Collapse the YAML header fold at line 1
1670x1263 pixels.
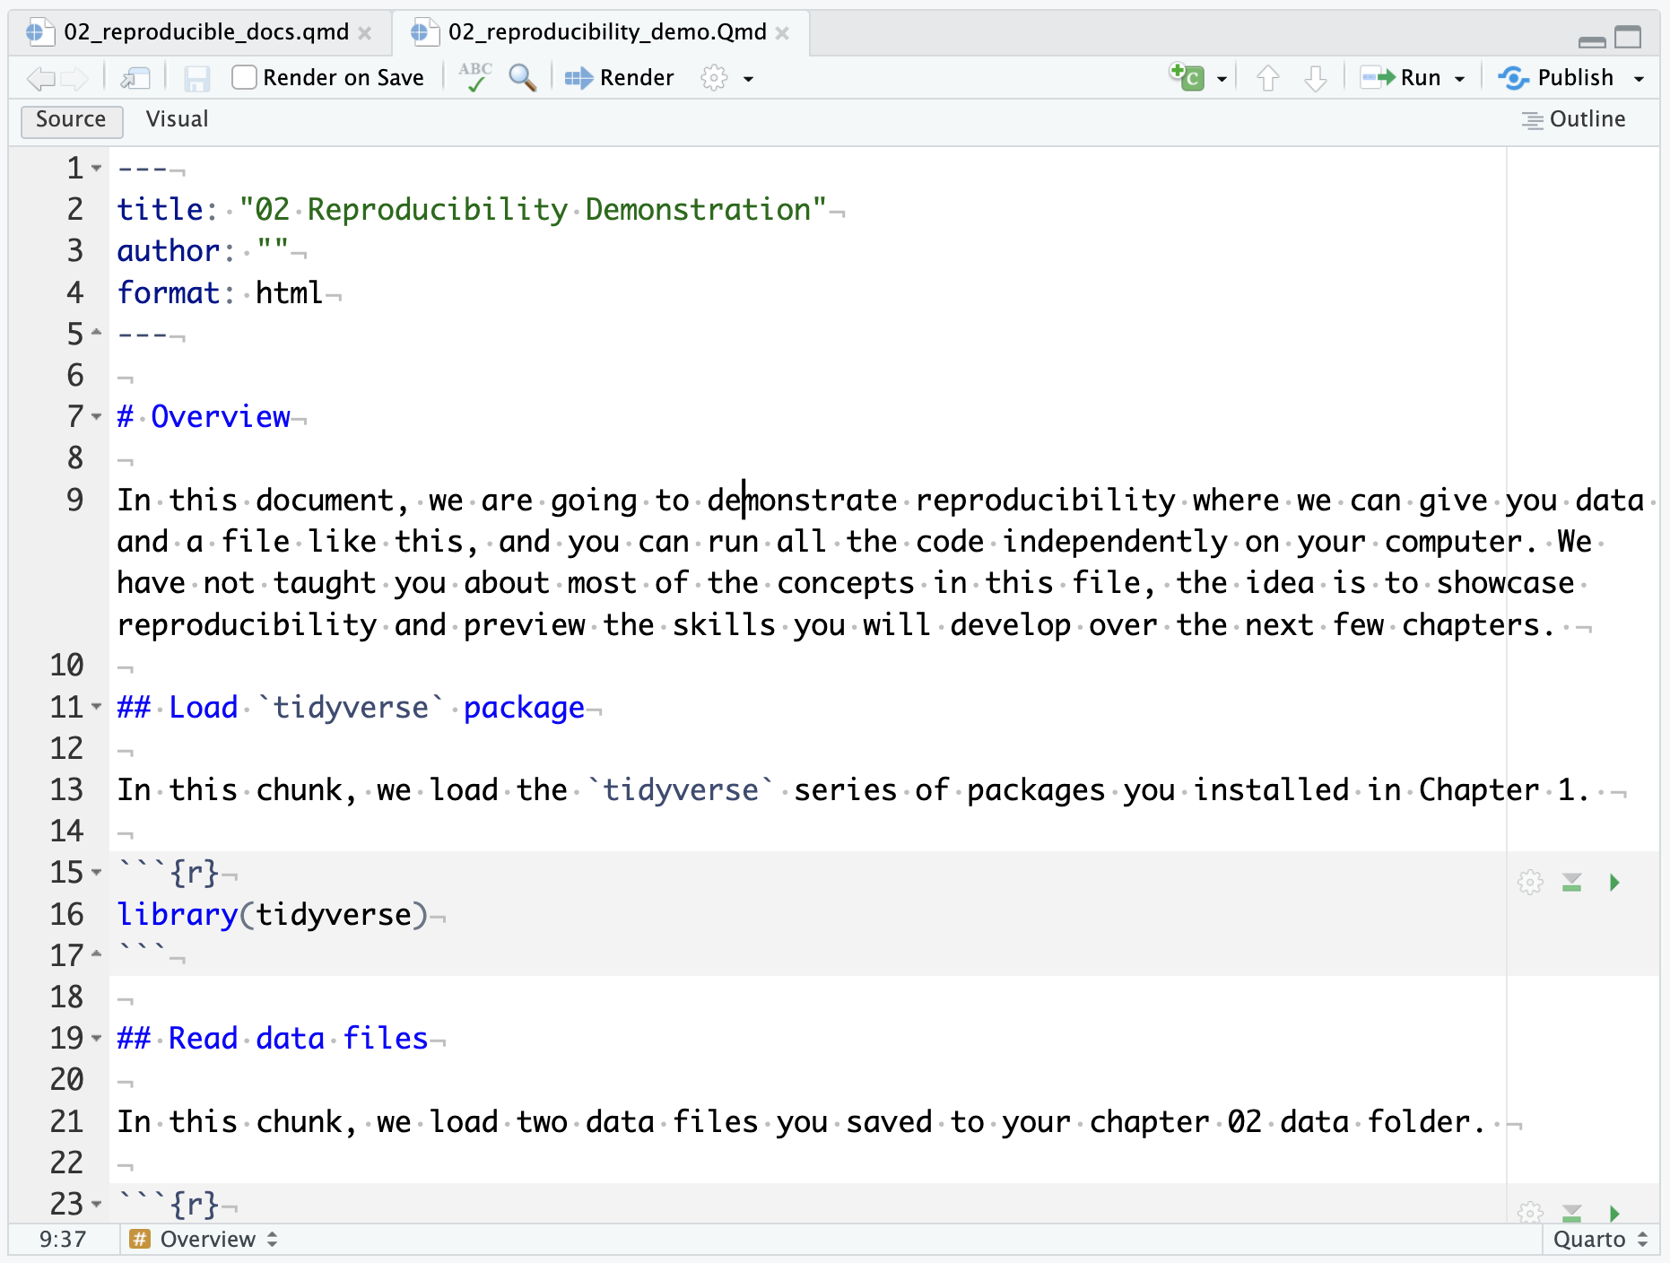[96, 168]
